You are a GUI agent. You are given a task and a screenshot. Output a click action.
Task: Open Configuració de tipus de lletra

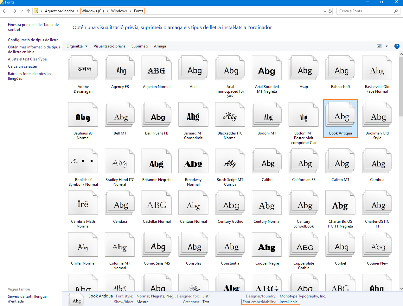(33, 40)
